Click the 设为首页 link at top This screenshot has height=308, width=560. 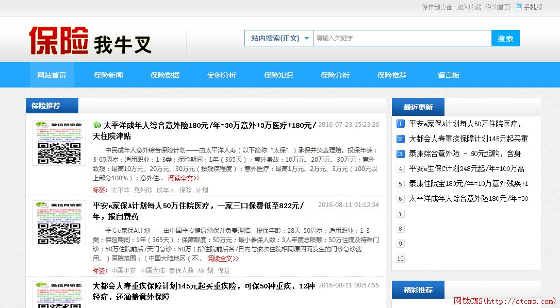498,7
